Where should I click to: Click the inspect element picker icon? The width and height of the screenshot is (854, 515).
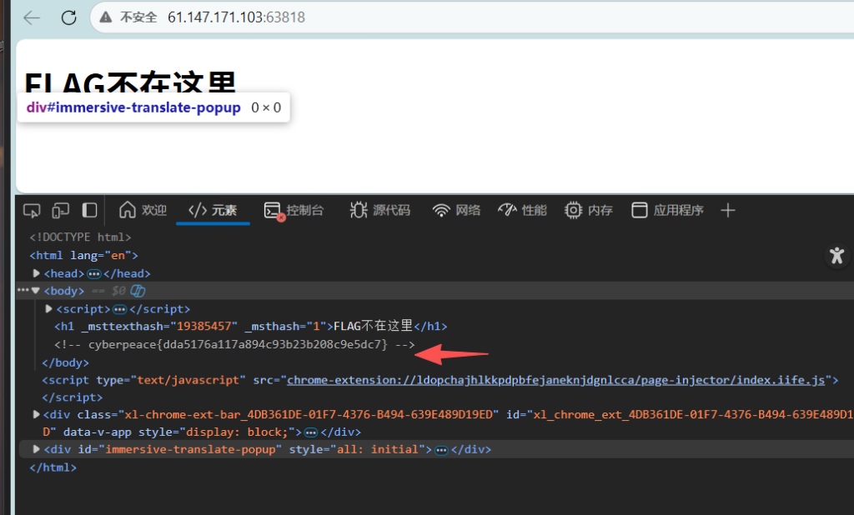pos(32,210)
